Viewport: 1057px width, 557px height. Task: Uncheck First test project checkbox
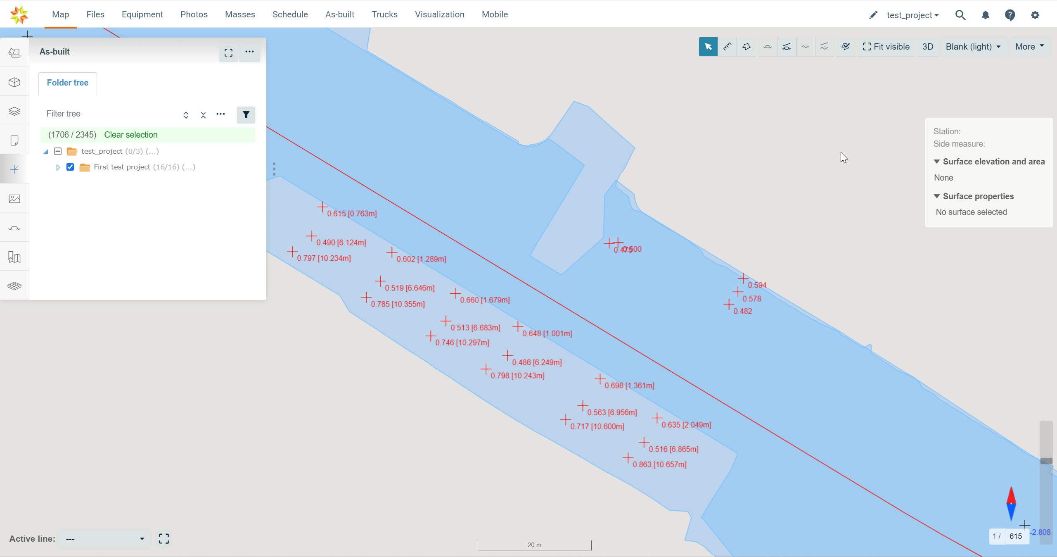70,167
